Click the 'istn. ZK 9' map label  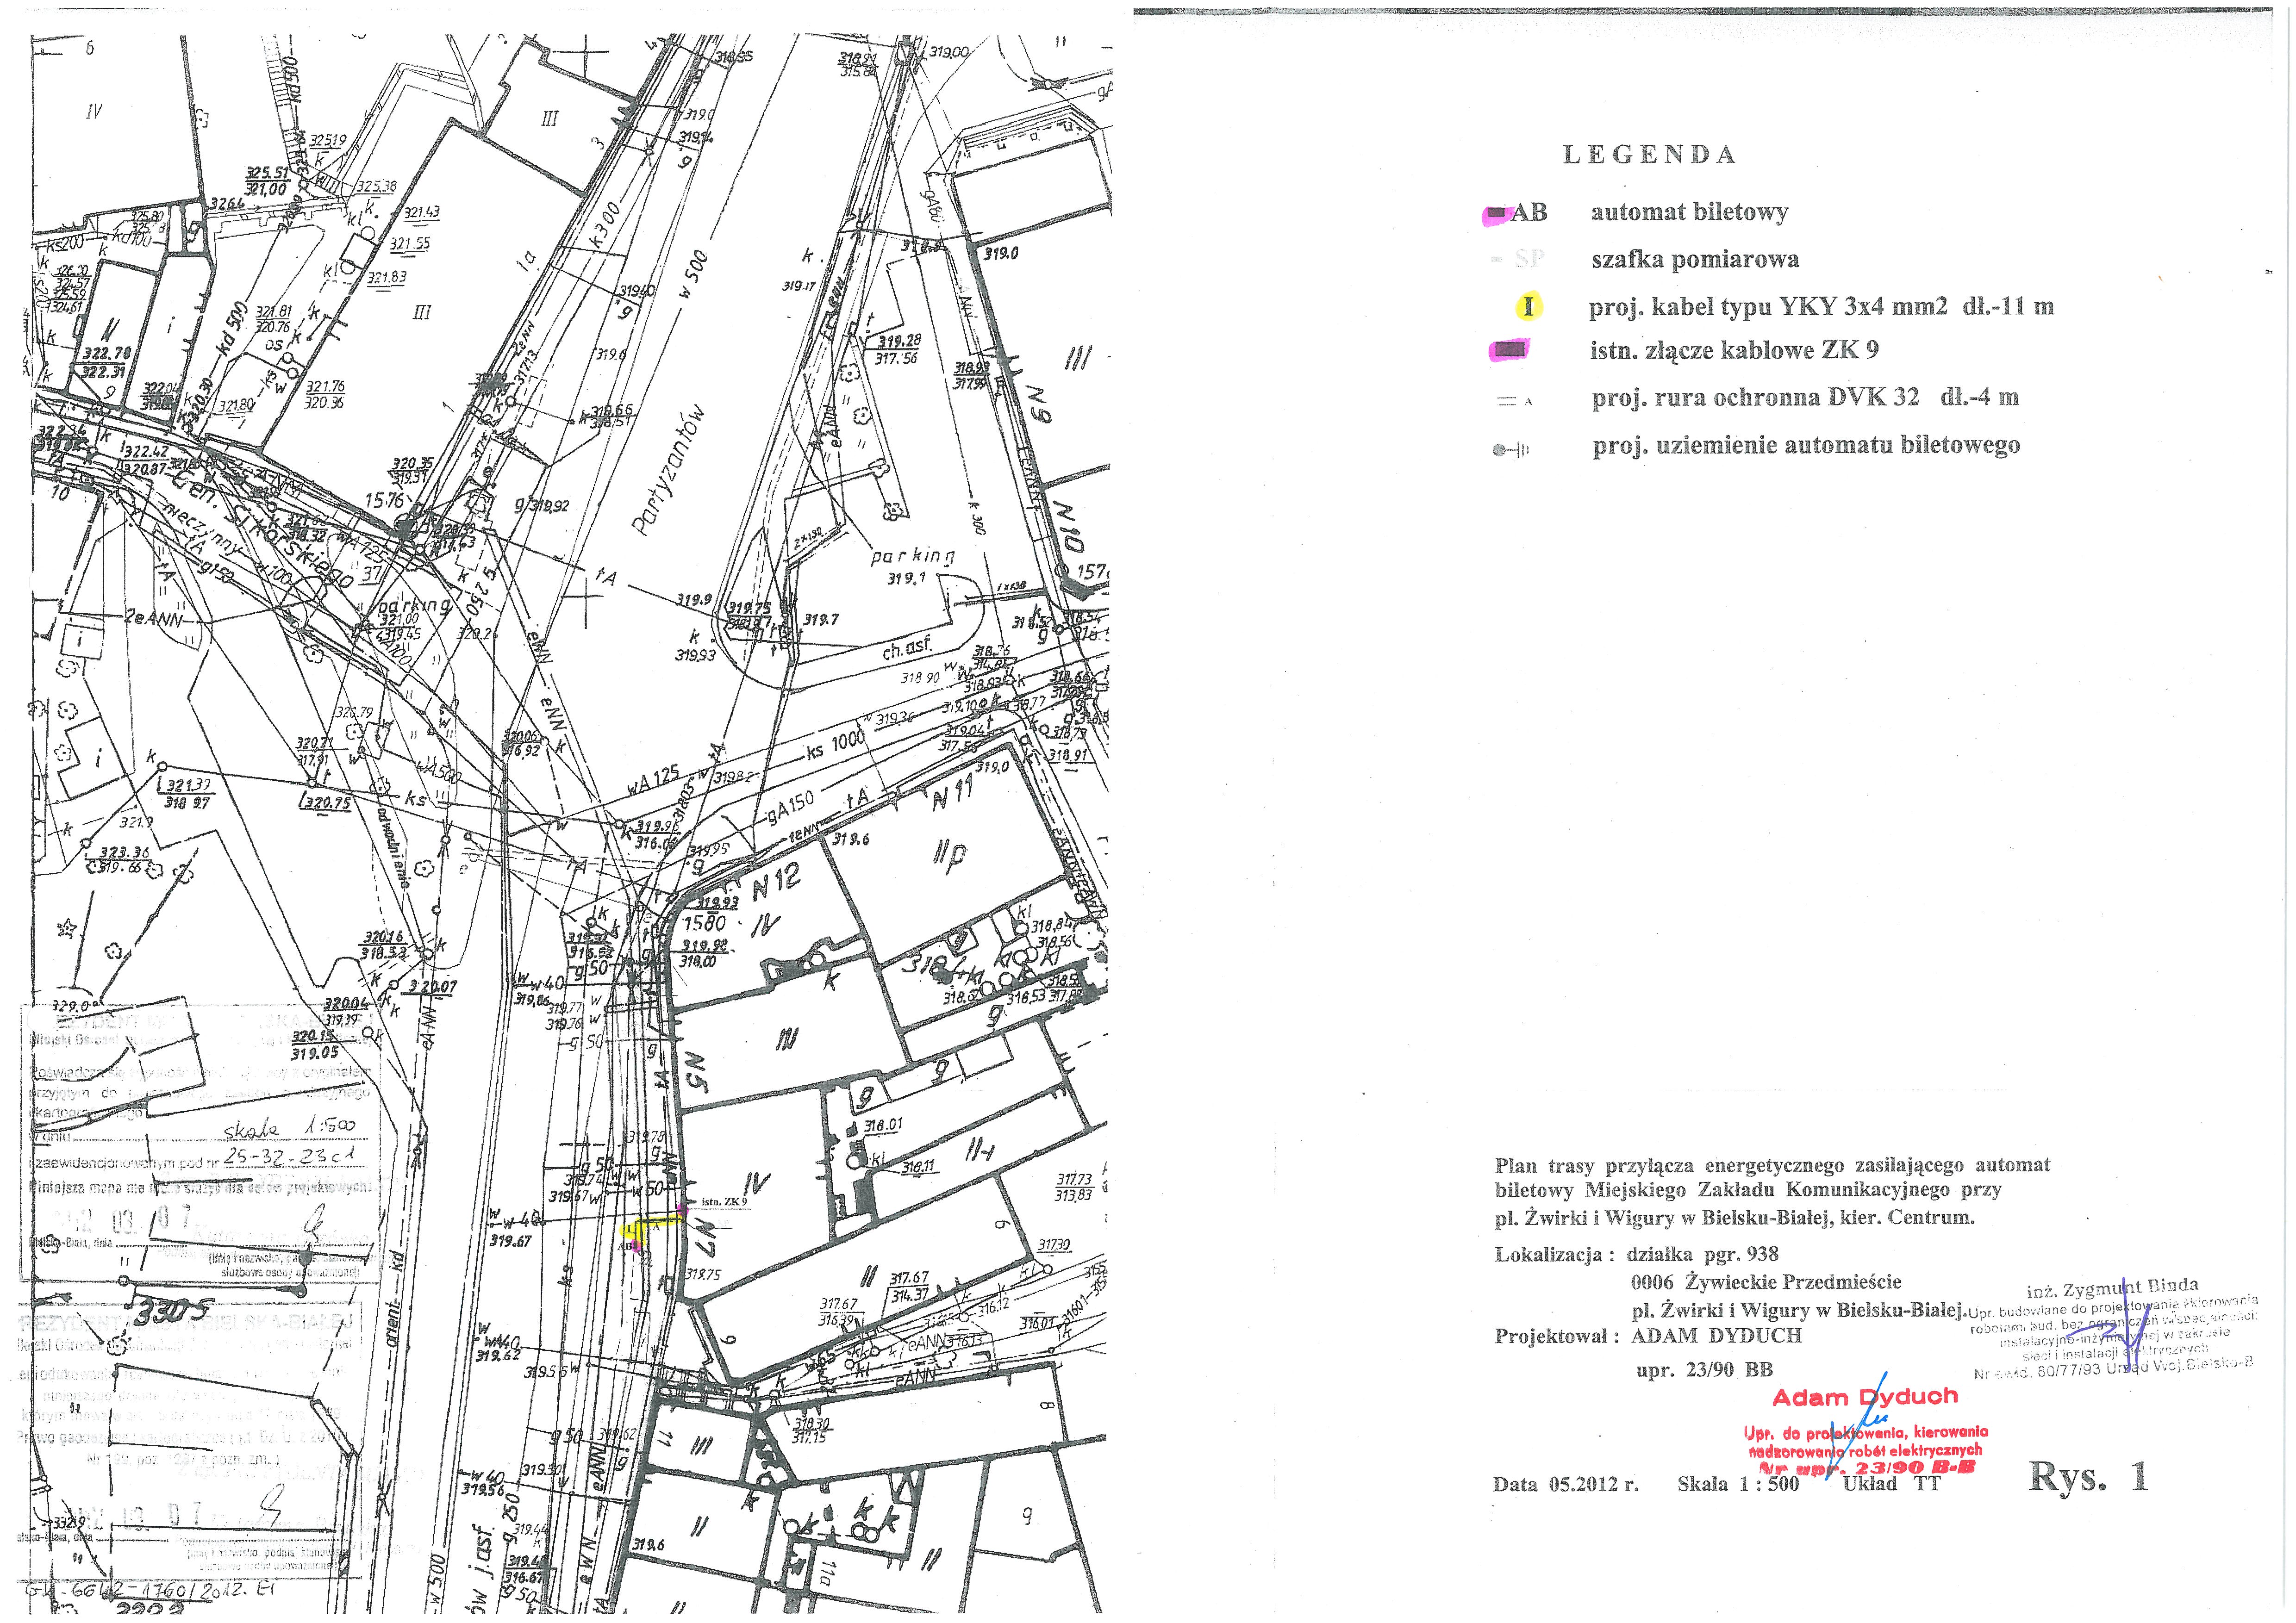point(724,1202)
